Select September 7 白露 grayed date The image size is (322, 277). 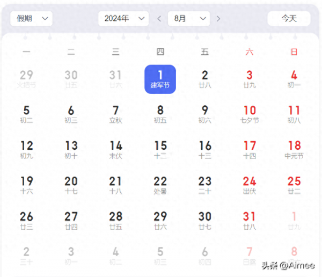coord(250,255)
